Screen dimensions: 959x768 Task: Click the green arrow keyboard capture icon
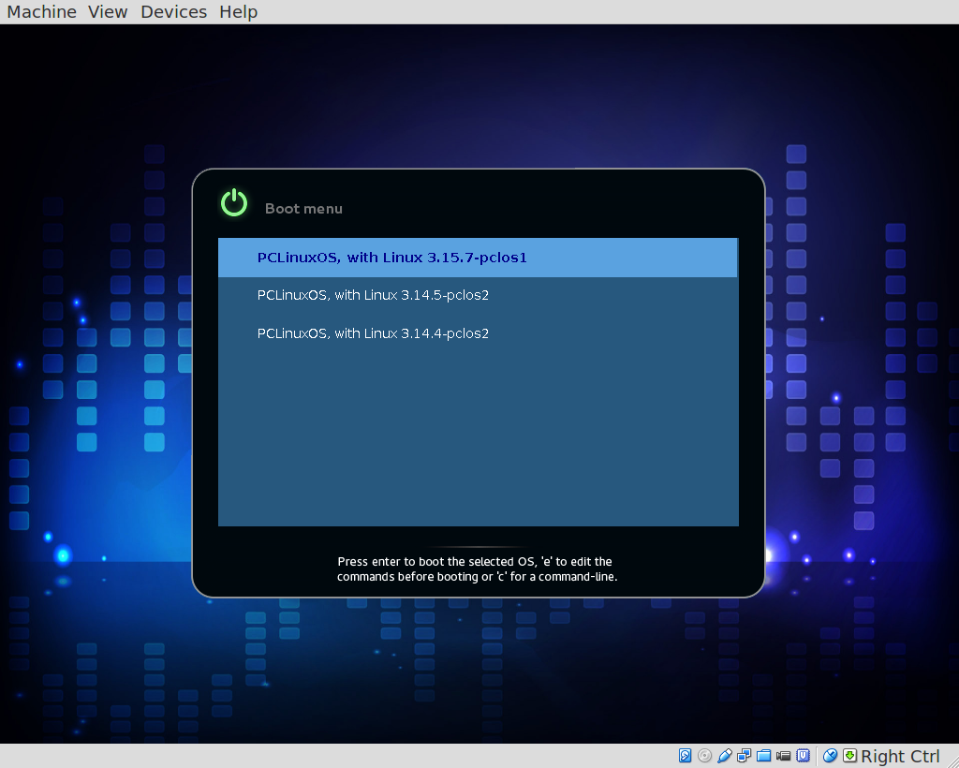point(849,756)
